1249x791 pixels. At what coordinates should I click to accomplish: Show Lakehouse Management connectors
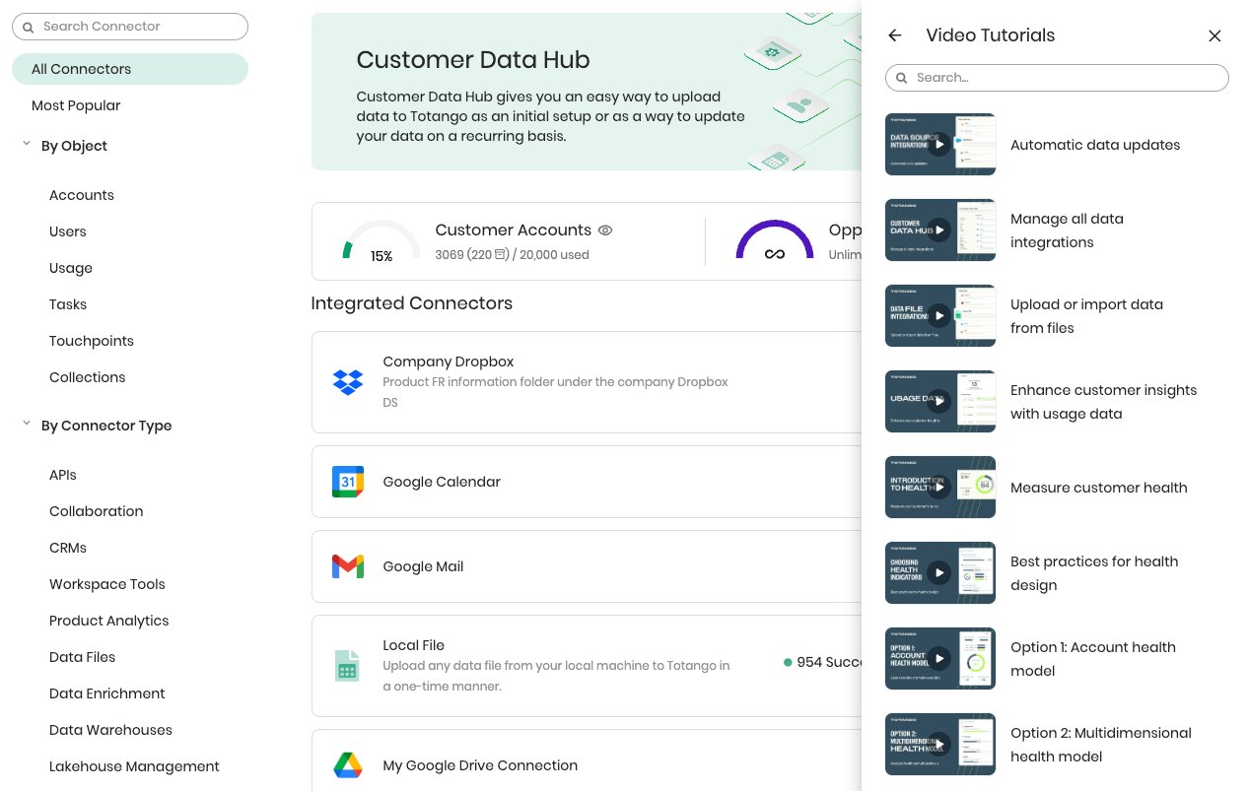click(134, 766)
